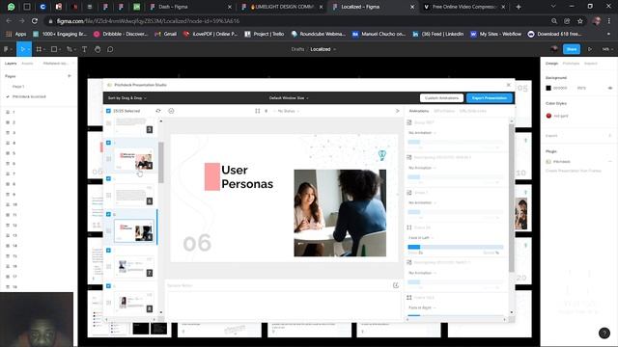Viewport: 618px width, 347px height.
Task: Uncheck the slide 8 checkbox
Action: 108,285
